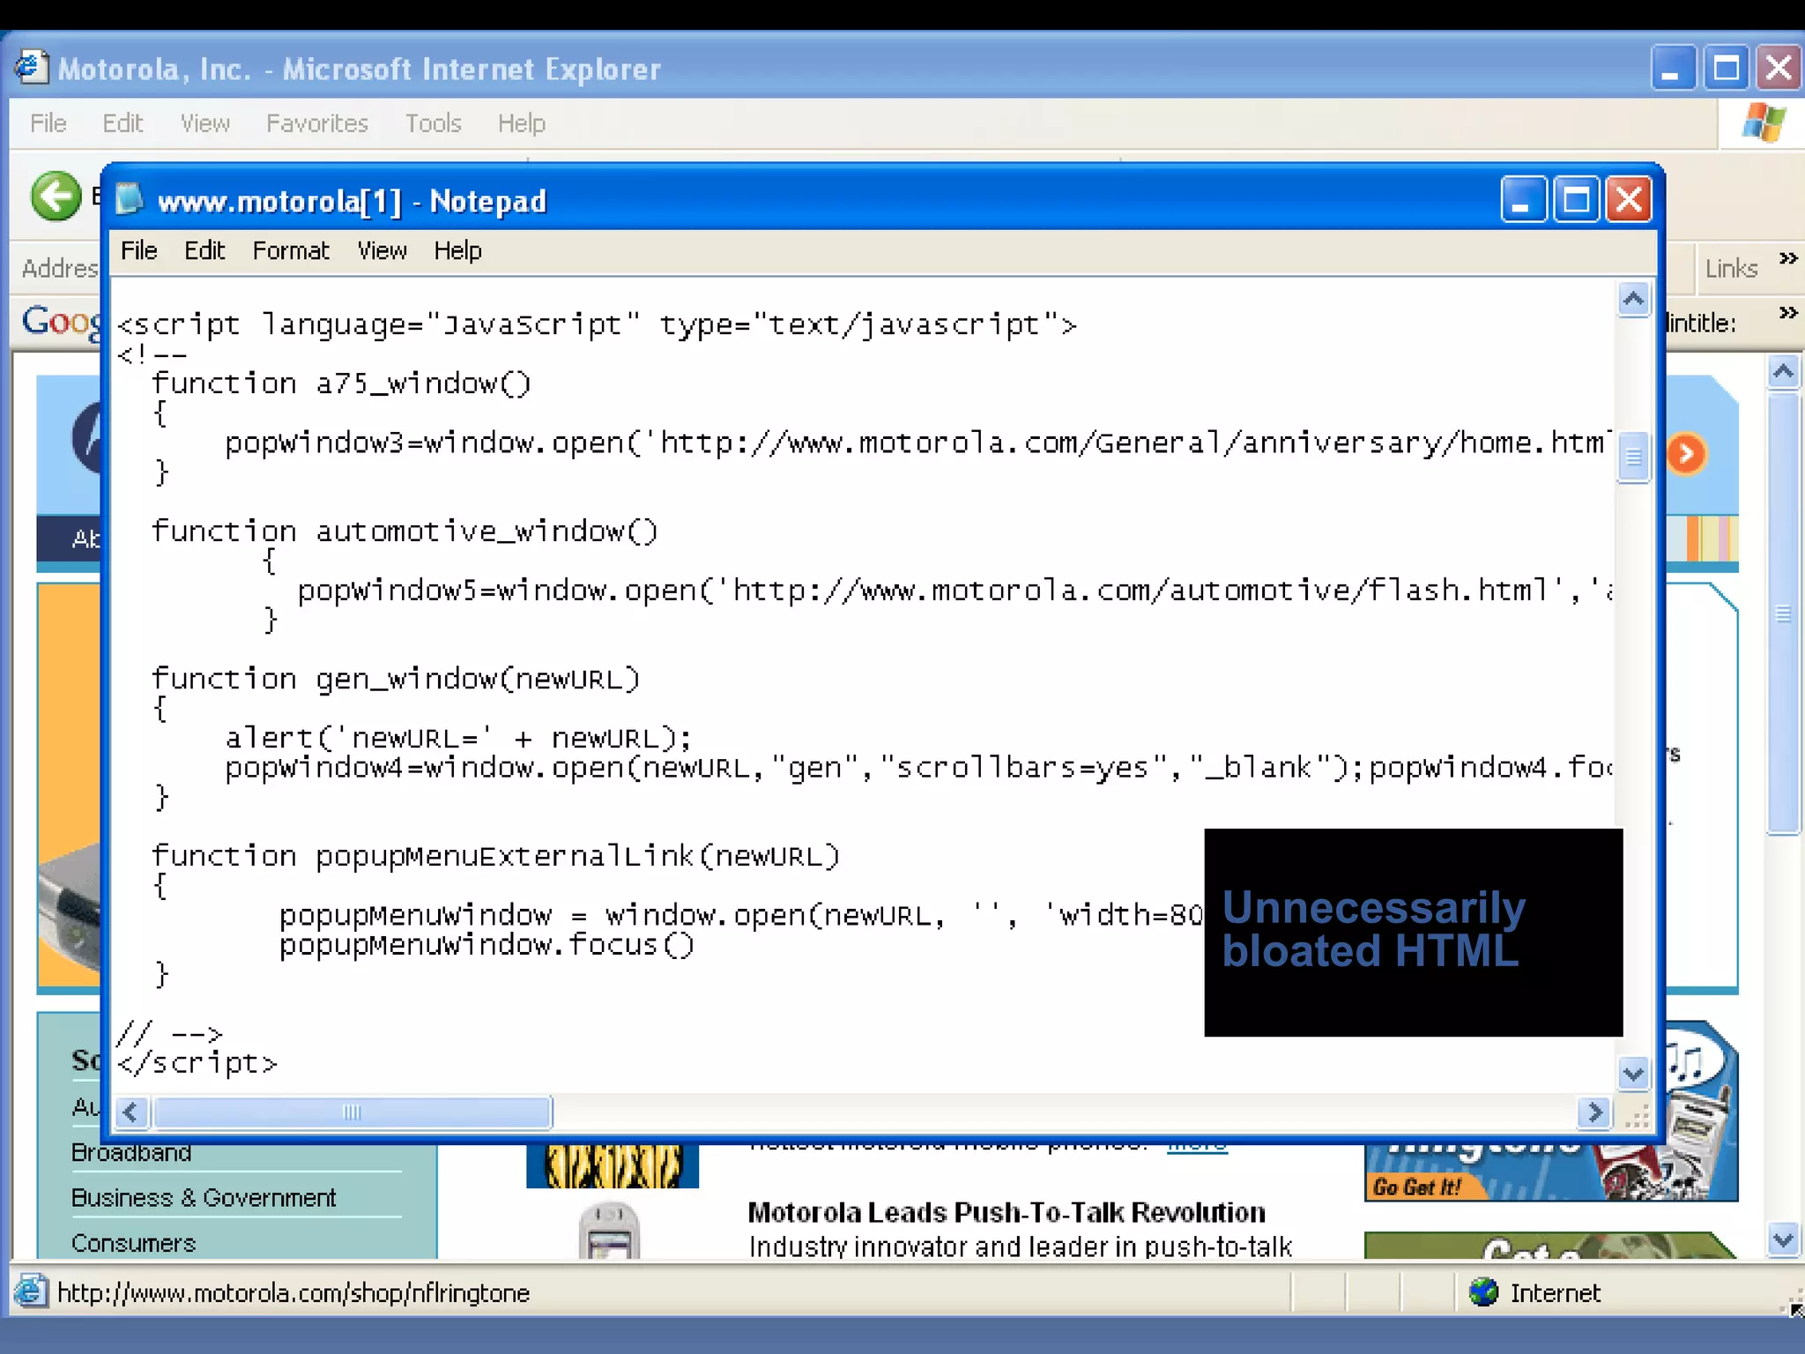The height and width of the screenshot is (1354, 1805).
Task: Open Notepad File menu
Action: pyautogui.click(x=139, y=251)
